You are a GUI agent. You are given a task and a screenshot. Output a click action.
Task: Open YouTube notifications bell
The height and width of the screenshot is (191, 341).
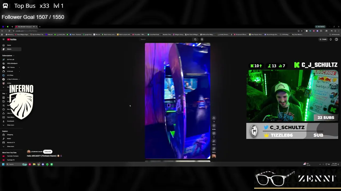[331, 39]
